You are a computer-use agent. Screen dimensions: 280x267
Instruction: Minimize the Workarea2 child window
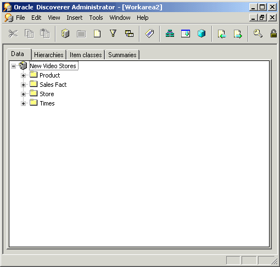click(x=254, y=18)
